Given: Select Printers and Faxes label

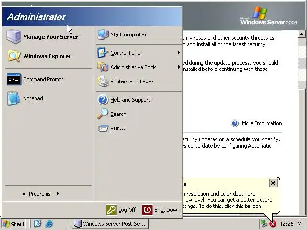Looking at the screenshot, I should [x=132, y=81].
